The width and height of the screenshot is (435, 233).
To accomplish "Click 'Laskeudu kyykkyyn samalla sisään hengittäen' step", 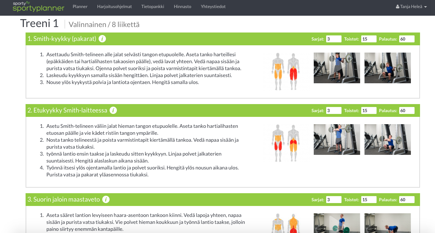I will (139, 76).
